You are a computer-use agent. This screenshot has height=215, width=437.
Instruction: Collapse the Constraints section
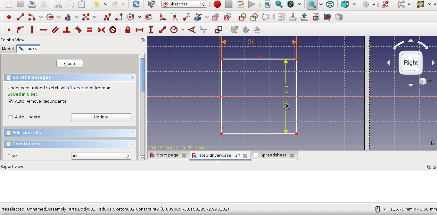point(132,144)
